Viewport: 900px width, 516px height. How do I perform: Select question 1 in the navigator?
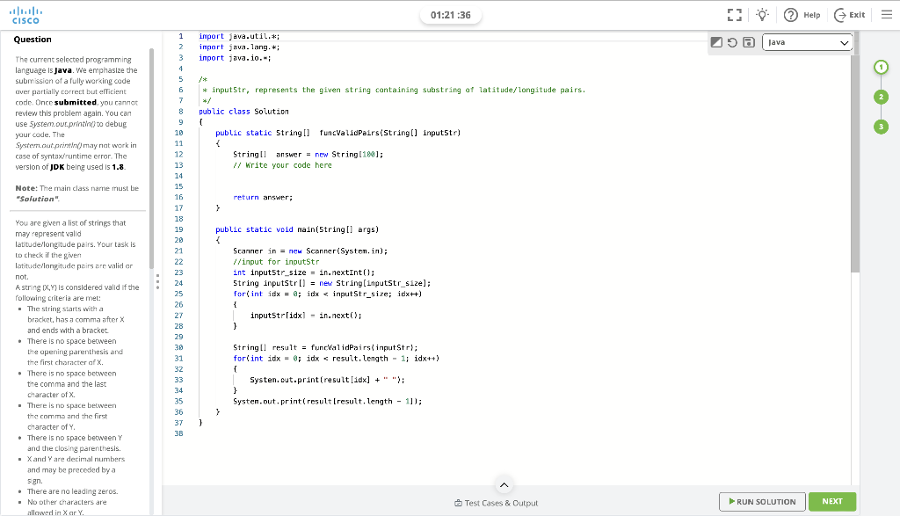click(x=882, y=67)
